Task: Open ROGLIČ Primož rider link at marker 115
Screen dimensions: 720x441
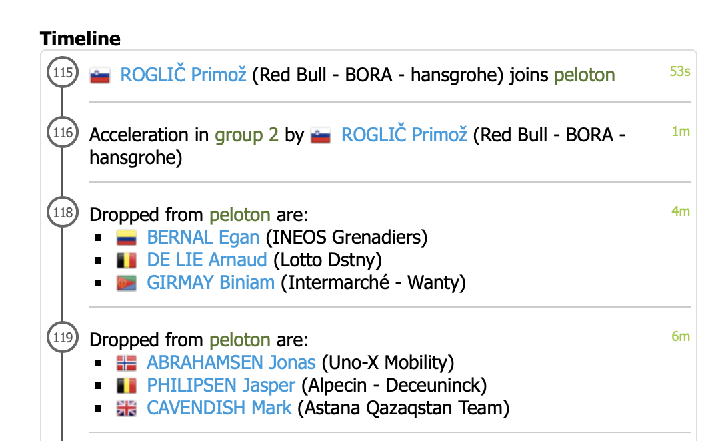Action: coord(183,75)
